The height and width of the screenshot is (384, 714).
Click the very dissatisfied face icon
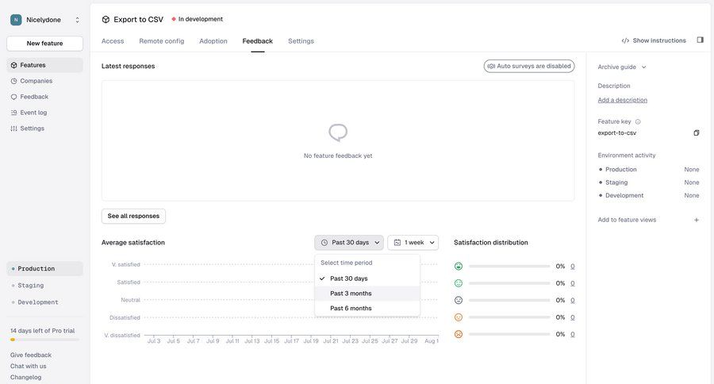459,334
